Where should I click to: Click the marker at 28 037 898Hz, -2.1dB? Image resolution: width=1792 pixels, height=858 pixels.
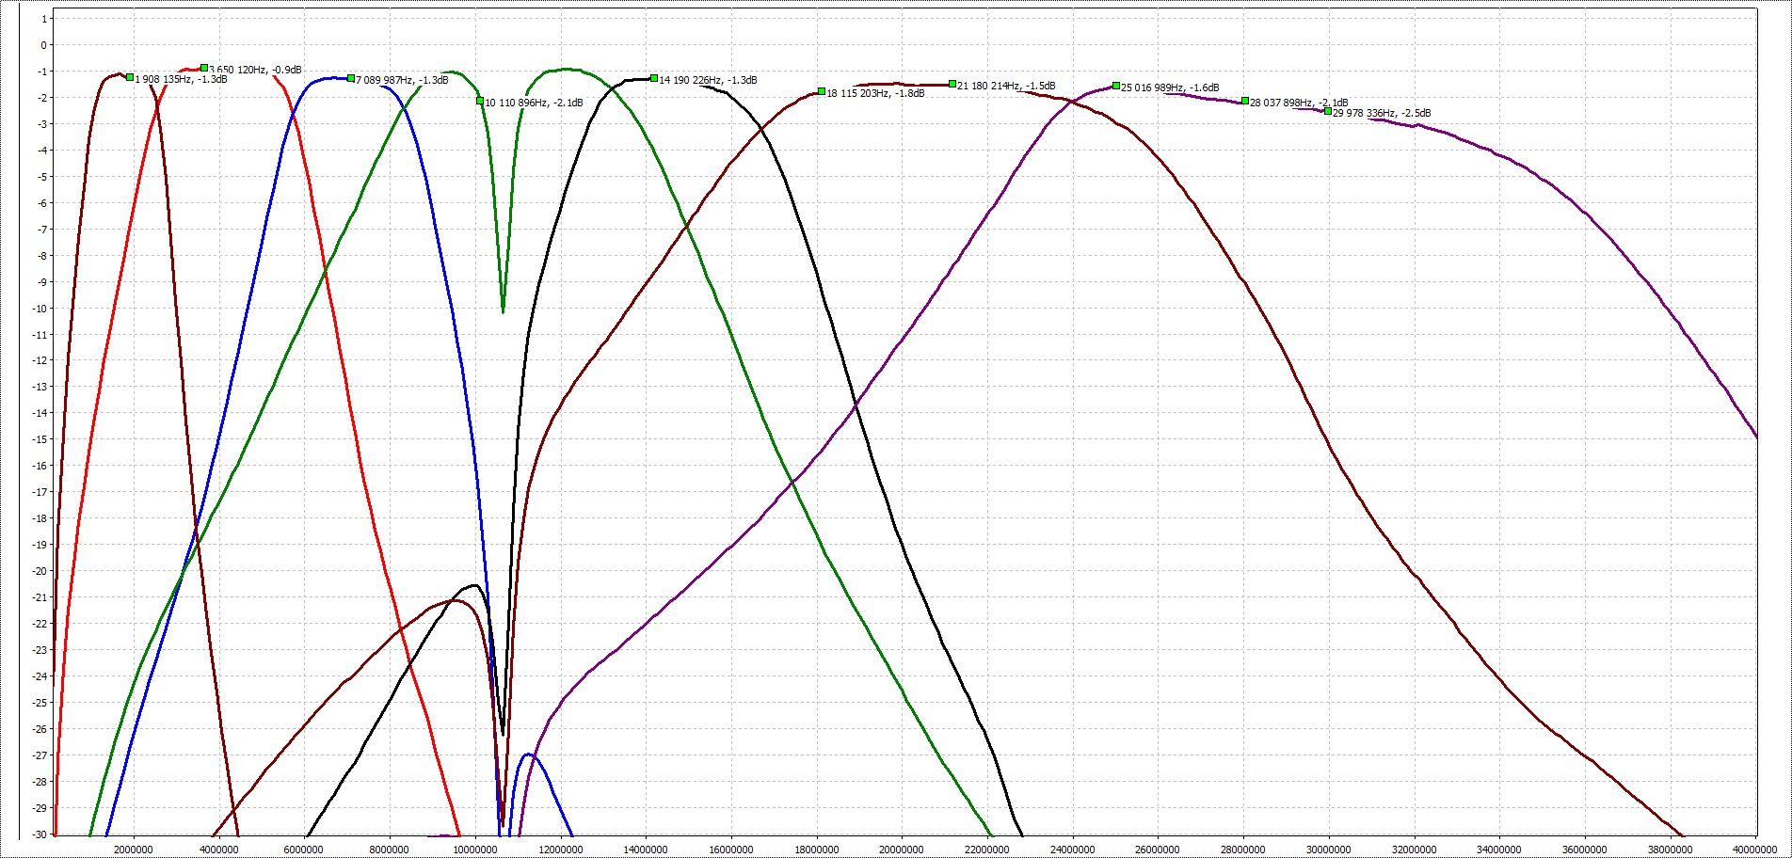click(x=1245, y=101)
